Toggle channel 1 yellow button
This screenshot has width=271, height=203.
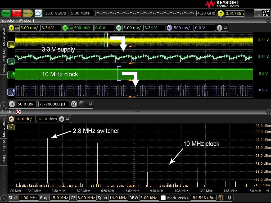[x=12, y=28]
